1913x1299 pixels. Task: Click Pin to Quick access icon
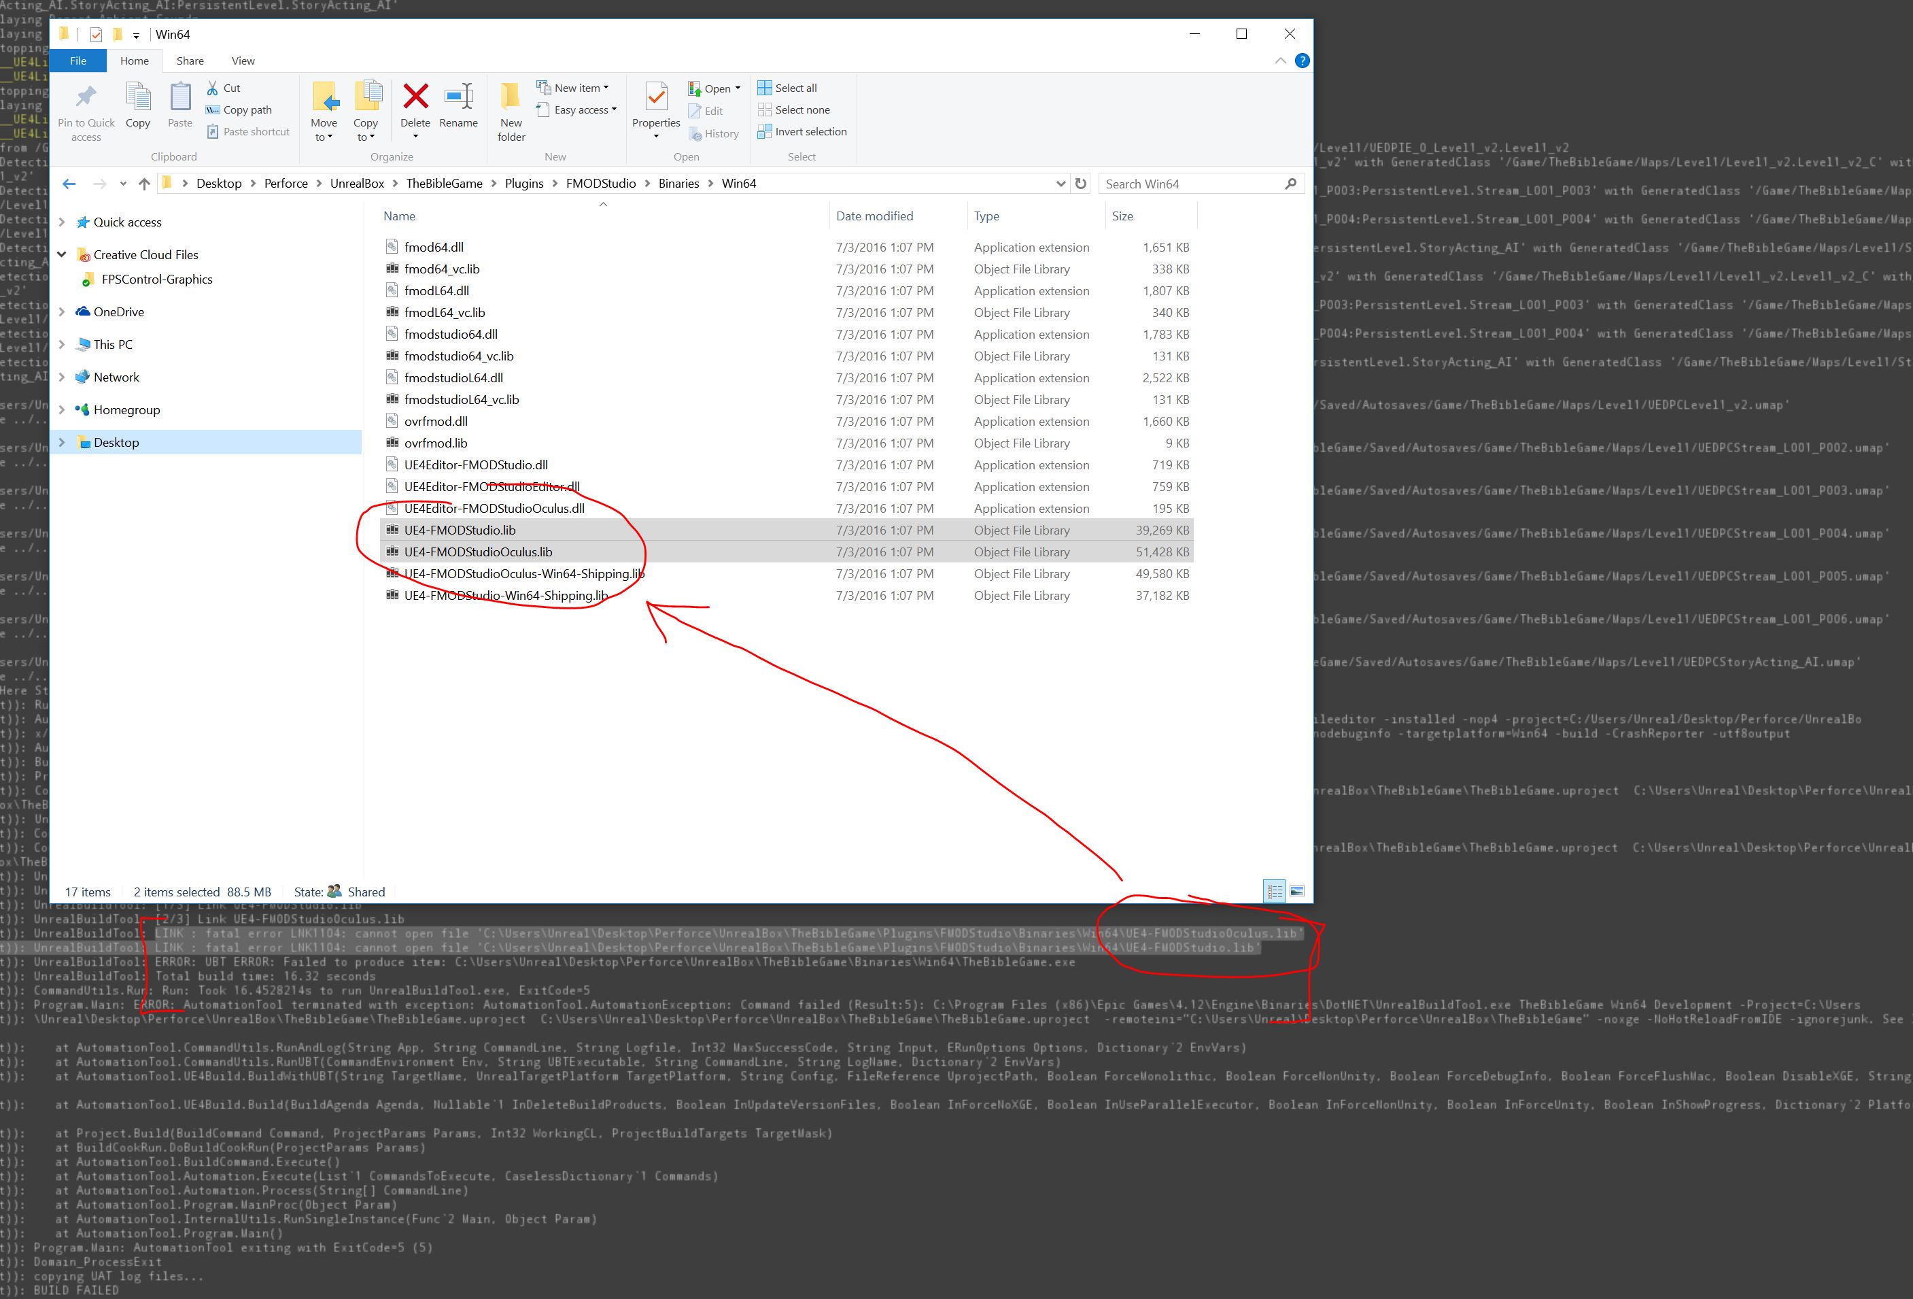point(86,97)
